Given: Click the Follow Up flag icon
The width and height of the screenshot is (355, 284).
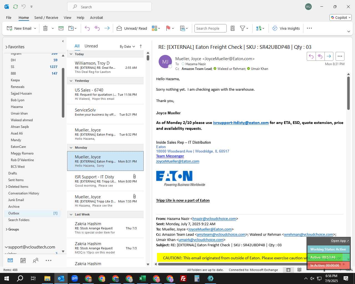Looking at the screenshot, I should pyautogui.click(x=168, y=28).
